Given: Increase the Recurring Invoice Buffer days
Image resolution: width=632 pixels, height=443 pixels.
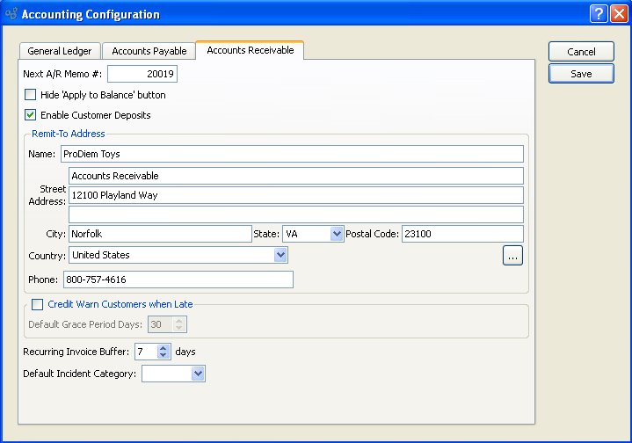Looking at the screenshot, I should 163,348.
